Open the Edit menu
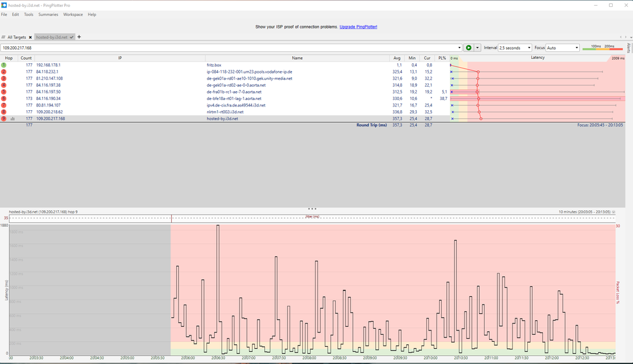 pyautogui.click(x=15, y=15)
